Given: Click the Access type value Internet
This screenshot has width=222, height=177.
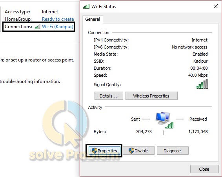Looking at the screenshot, I should click(x=50, y=12).
